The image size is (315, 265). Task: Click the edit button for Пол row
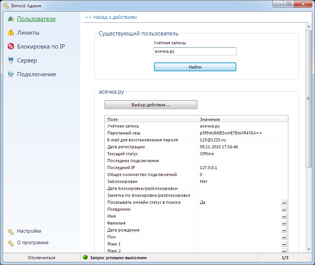[x=284, y=237]
